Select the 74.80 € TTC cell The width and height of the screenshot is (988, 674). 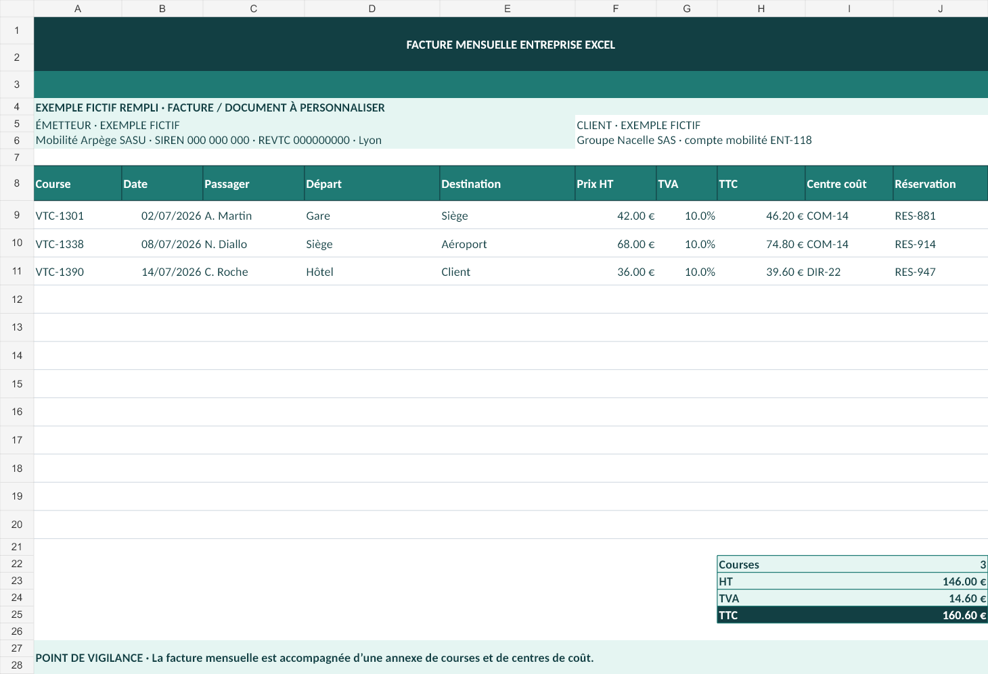tap(761, 244)
